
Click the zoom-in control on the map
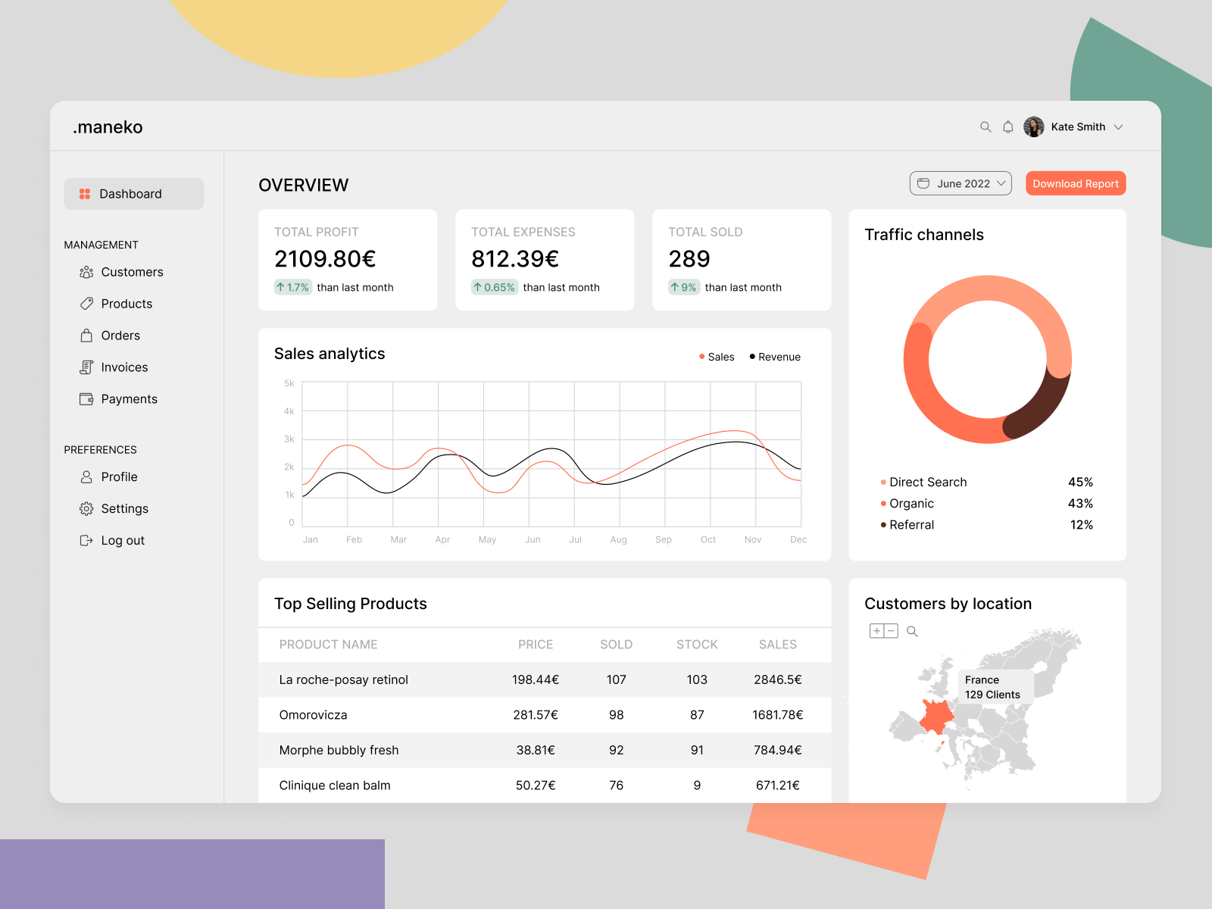pos(876,629)
